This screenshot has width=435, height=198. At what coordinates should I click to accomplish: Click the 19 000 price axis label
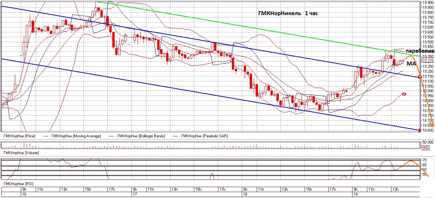pos(428,91)
